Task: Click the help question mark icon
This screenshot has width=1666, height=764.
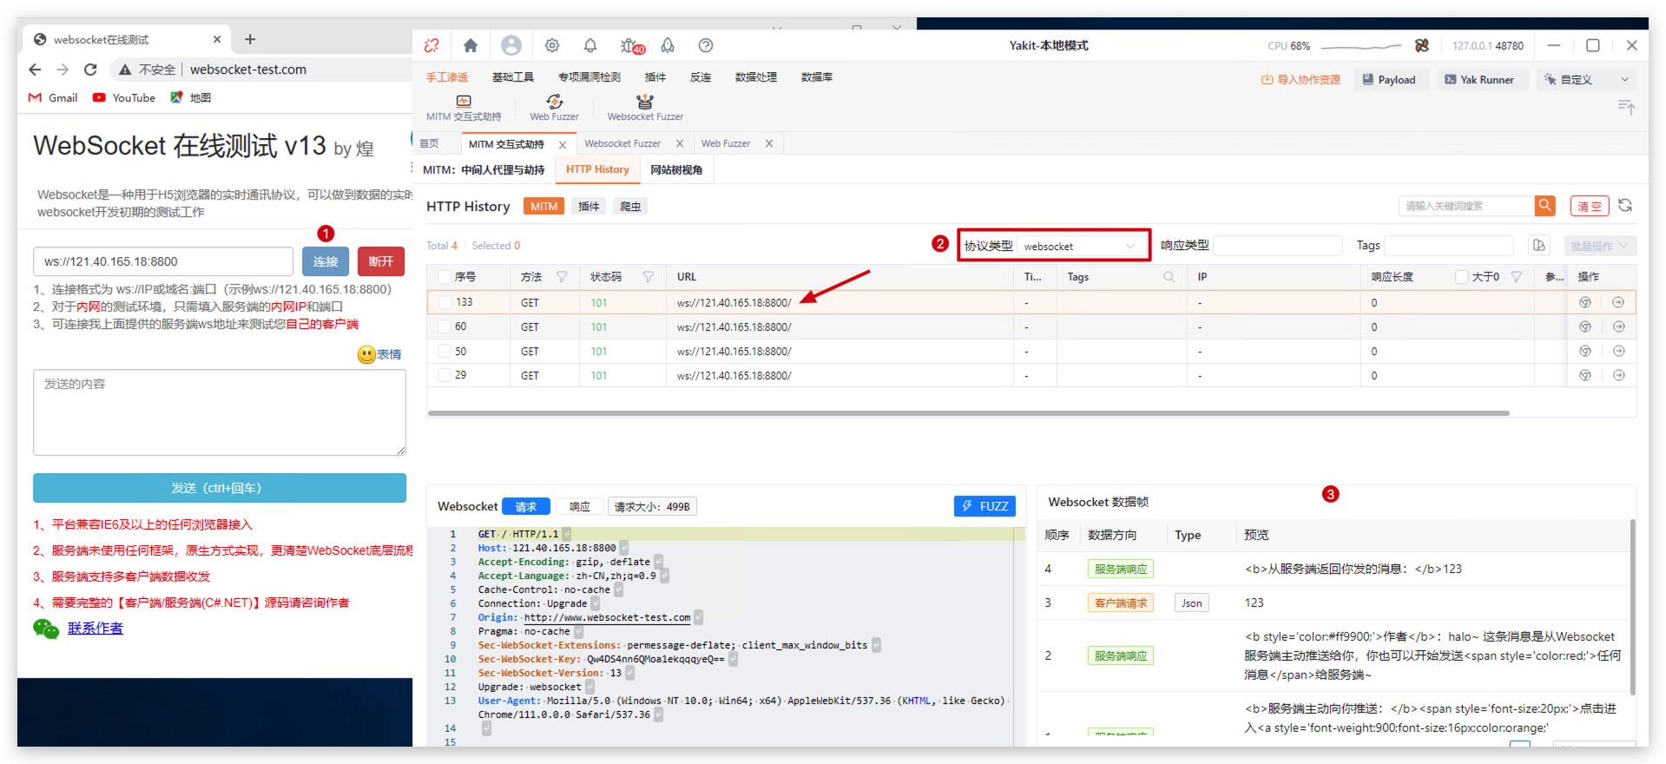Action: pos(706,45)
